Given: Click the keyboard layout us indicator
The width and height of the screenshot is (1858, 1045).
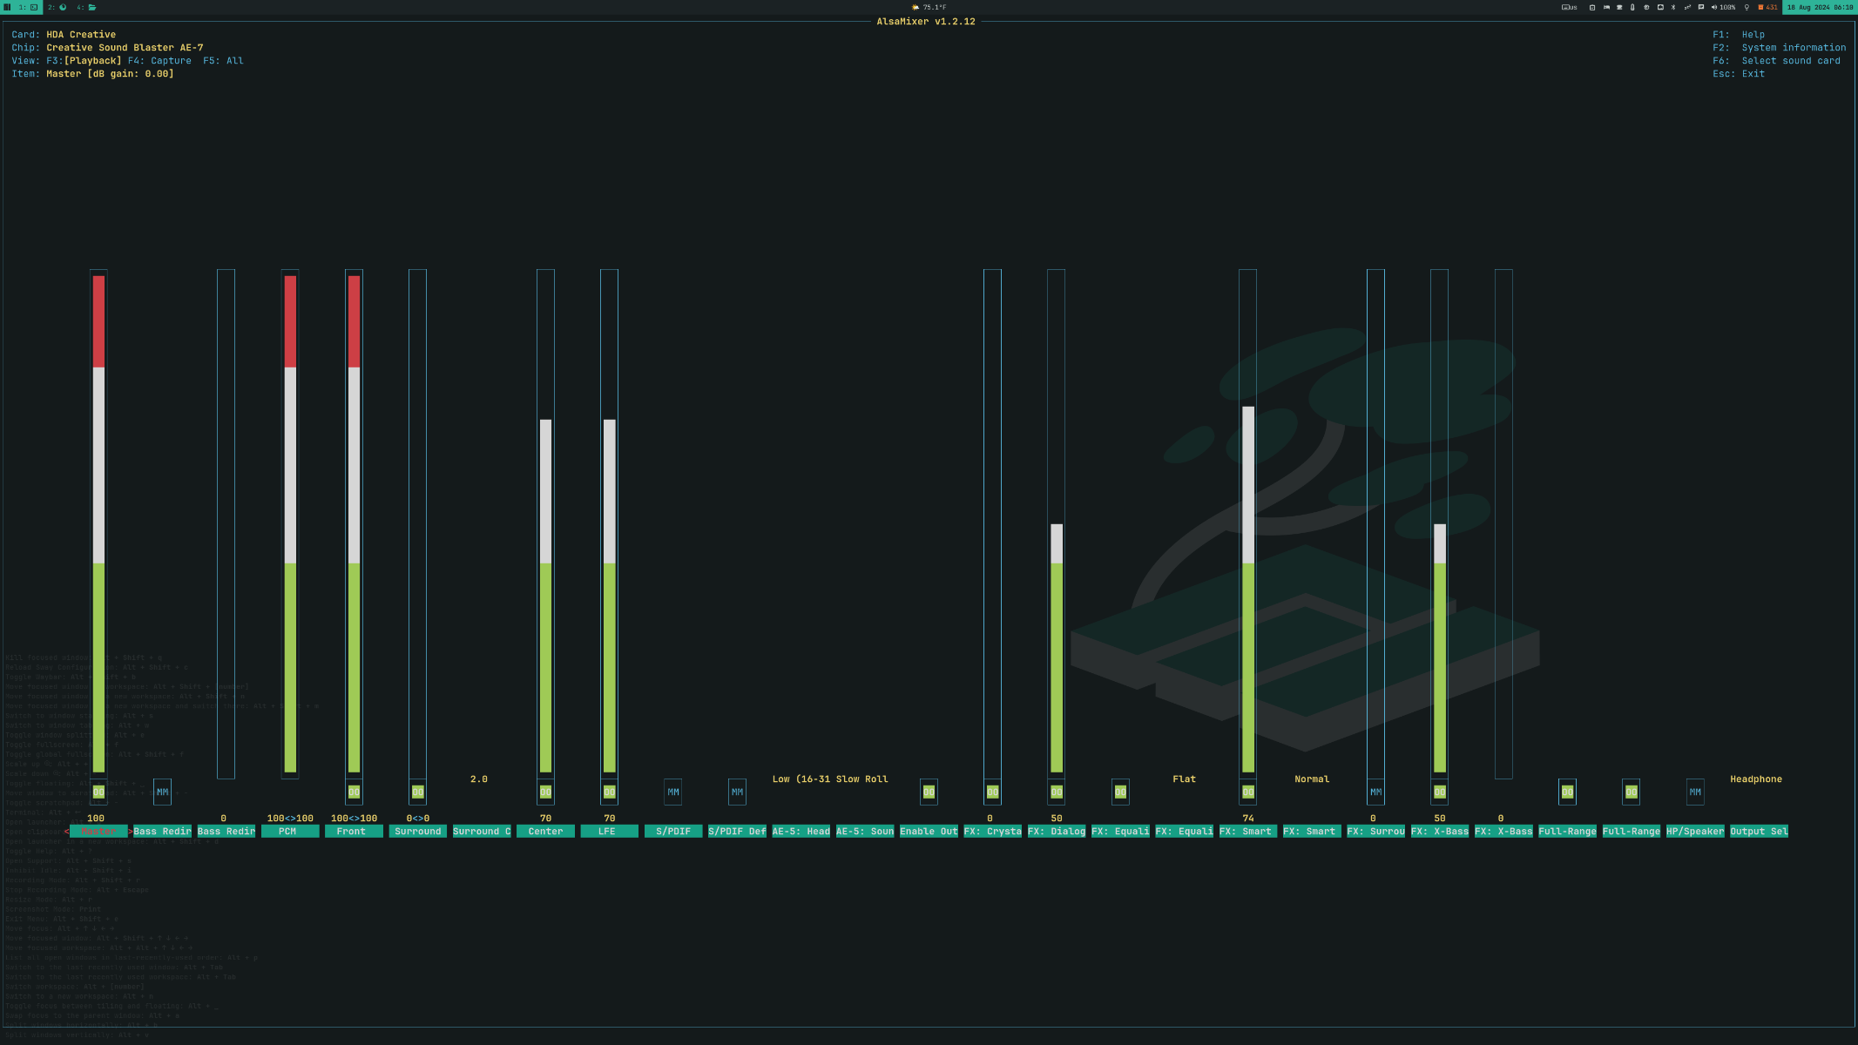Looking at the screenshot, I should (x=1569, y=7).
